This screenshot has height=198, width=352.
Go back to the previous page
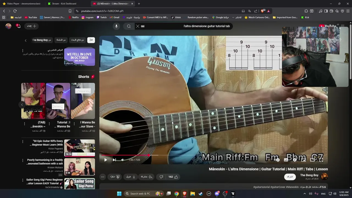pos(4,11)
